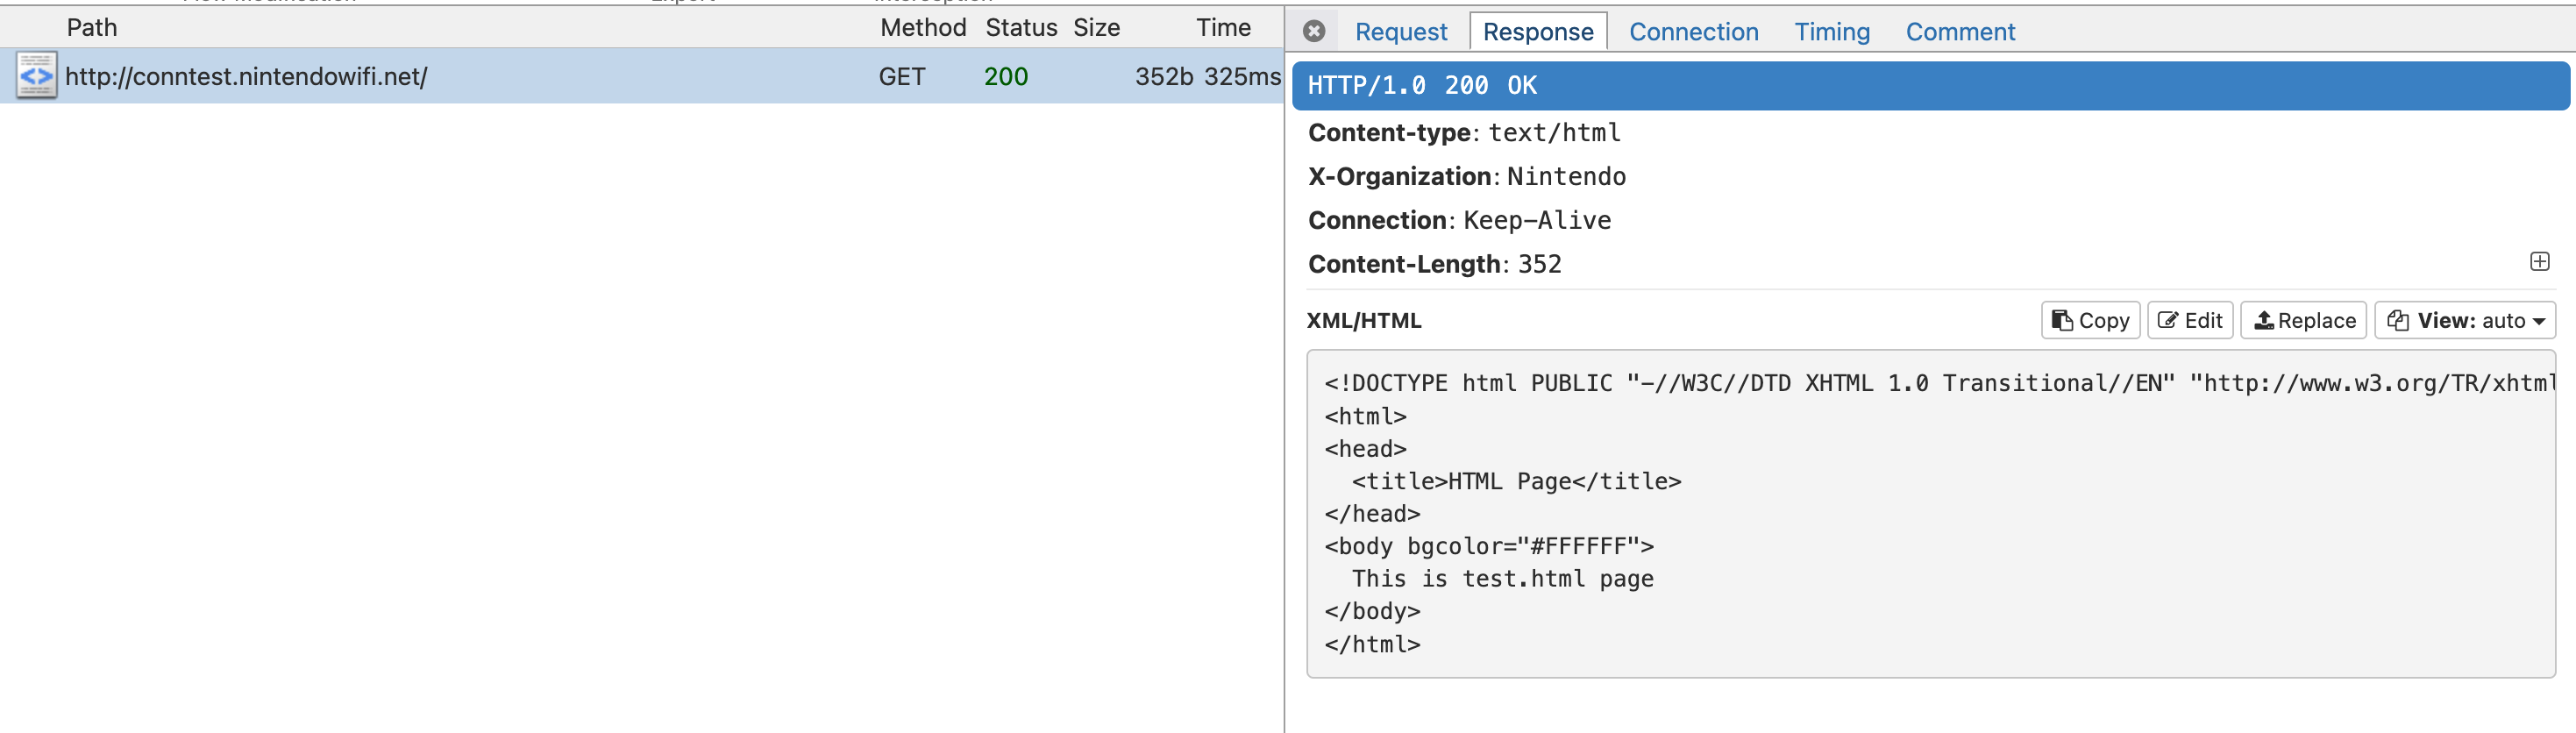Click the Connection response header name

click(1377, 220)
